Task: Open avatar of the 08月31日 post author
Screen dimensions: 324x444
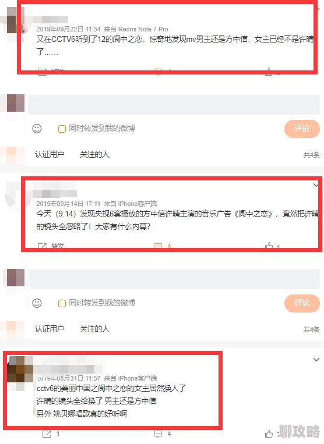Action: click(x=20, y=370)
